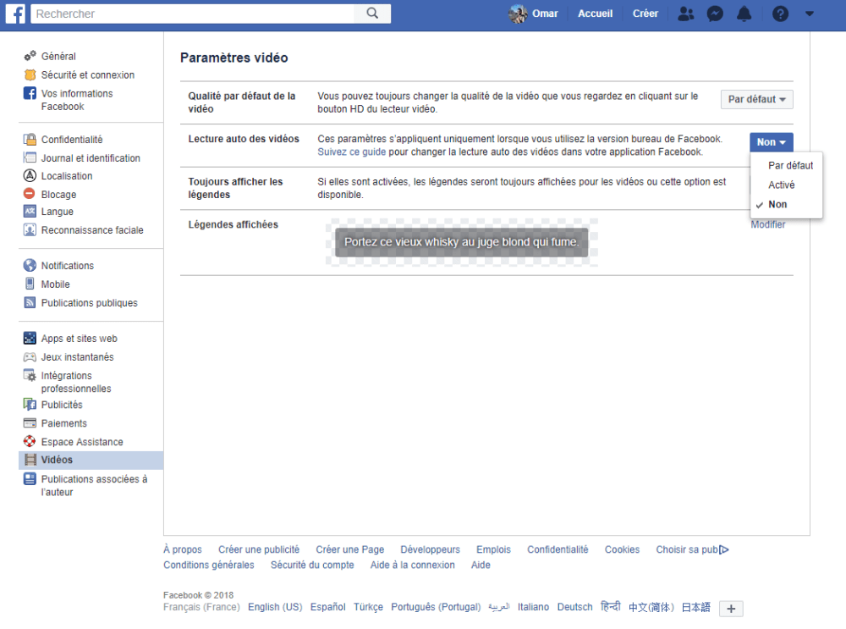Click the Général gears icon
This screenshot has width=846, height=629.
click(x=30, y=56)
